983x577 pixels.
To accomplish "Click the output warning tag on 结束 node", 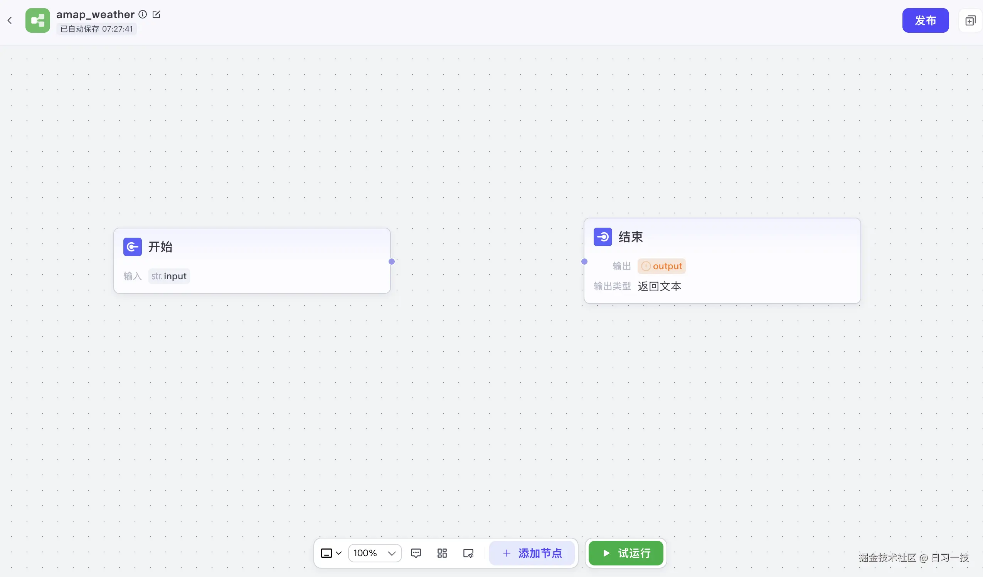I will 661,265.
